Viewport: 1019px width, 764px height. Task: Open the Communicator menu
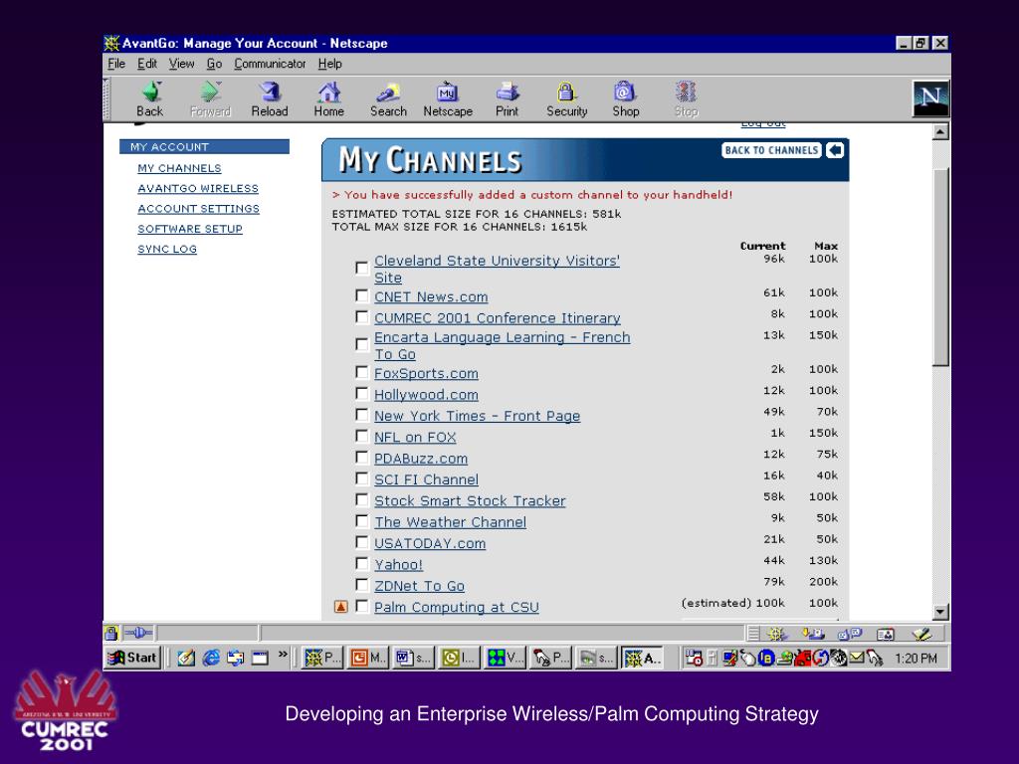coord(270,64)
